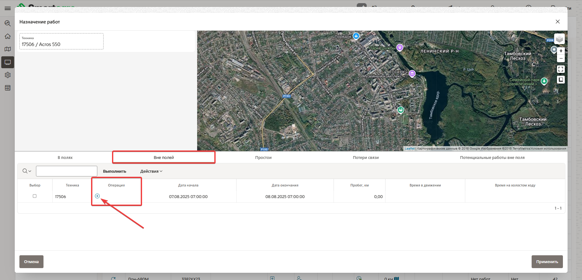Zoom out on the map
Image resolution: width=582 pixels, height=280 pixels.
click(561, 59)
